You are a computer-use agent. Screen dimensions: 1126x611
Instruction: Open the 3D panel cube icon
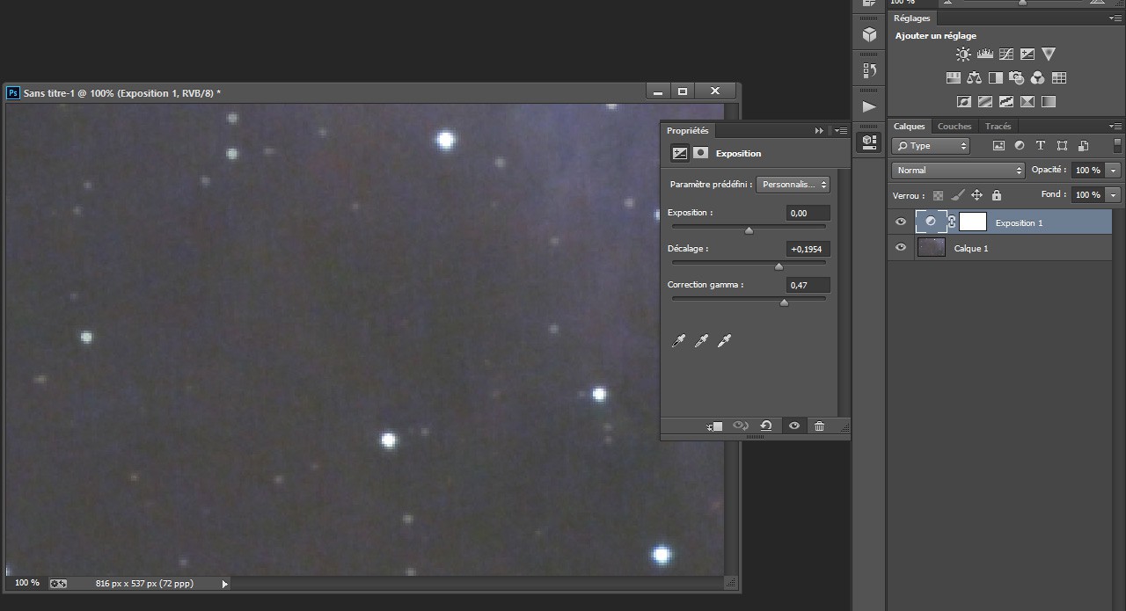click(x=869, y=34)
